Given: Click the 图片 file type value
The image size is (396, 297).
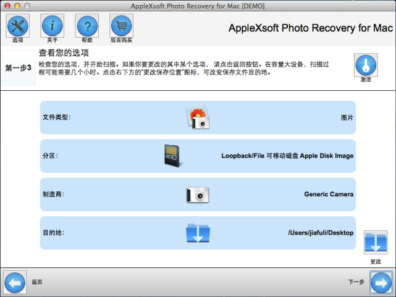Looking at the screenshot, I should [347, 117].
